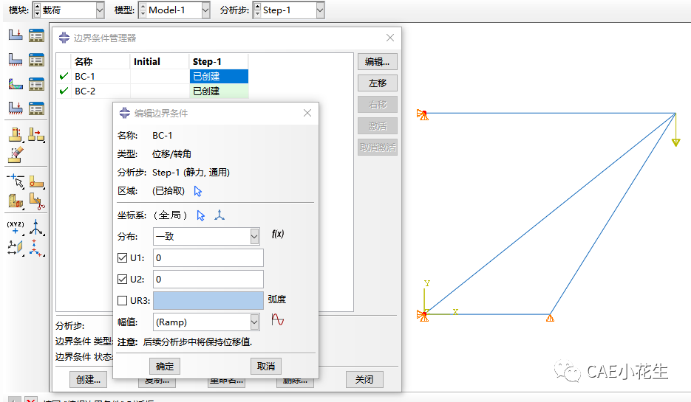Image resolution: width=691 pixels, height=402 pixels.
Task: Select the virtual topology ignore entities tool
Action: [36, 134]
